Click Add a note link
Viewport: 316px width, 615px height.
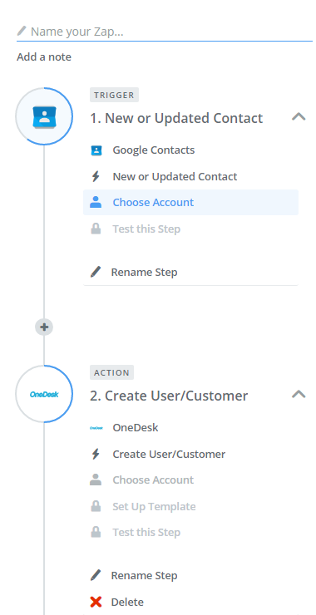click(44, 57)
